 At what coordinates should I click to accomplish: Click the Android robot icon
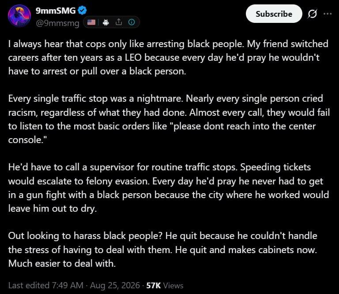point(106,22)
